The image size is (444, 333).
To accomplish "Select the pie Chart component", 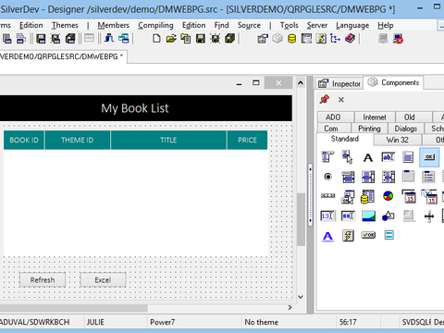I will click(x=388, y=196).
